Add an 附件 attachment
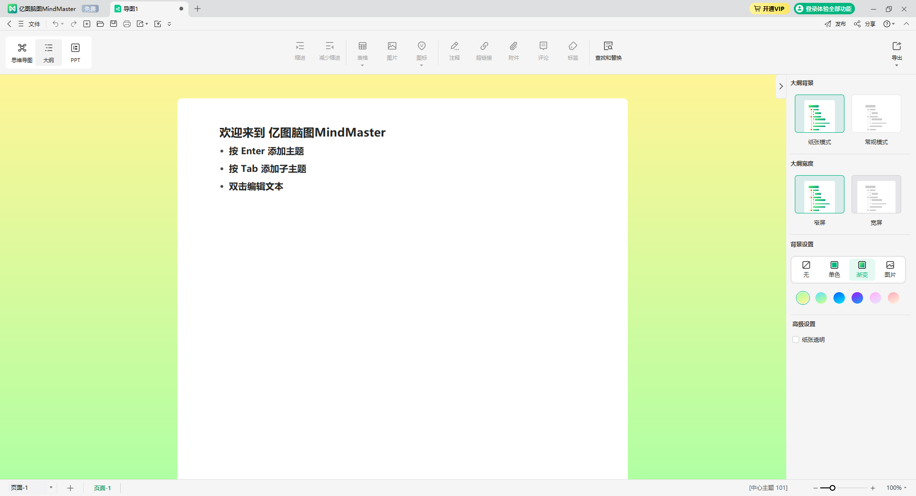Viewport: 916px width, 496px height. tap(514, 51)
